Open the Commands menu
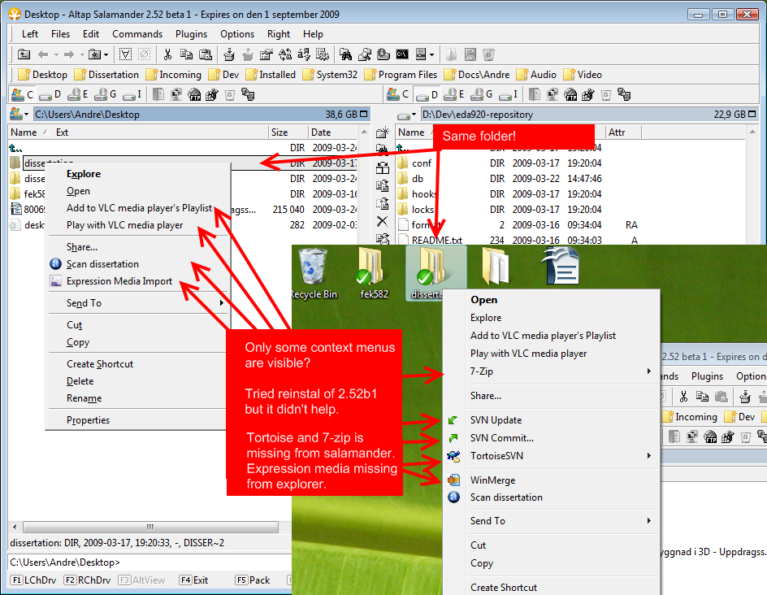The width and height of the screenshot is (767, 595). [137, 34]
